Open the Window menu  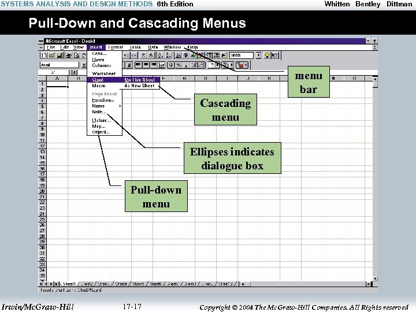point(172,47)
